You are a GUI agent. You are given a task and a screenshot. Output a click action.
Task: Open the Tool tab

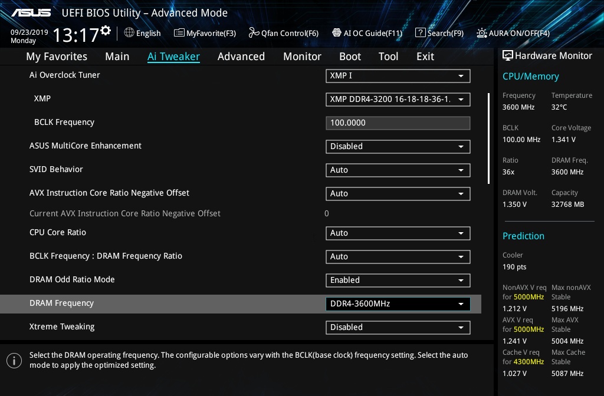tap(388, 57)
